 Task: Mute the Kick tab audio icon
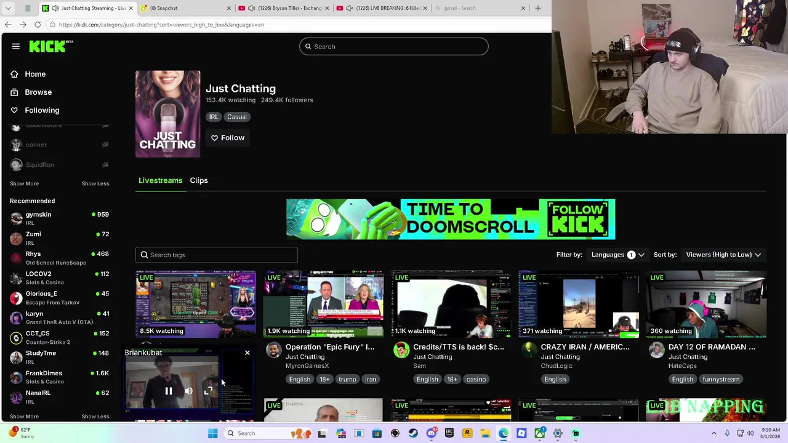55,8
